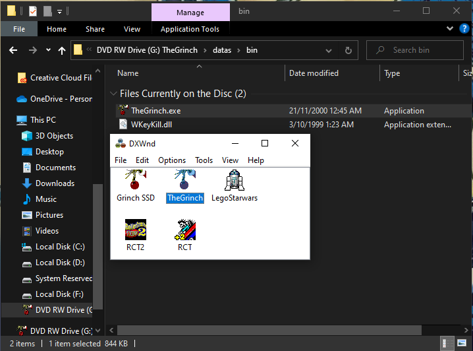Image resolution: width=473 pixels, height=351 pixels.
Task: Expand the ribbon chevron
Action: point(449,28)
